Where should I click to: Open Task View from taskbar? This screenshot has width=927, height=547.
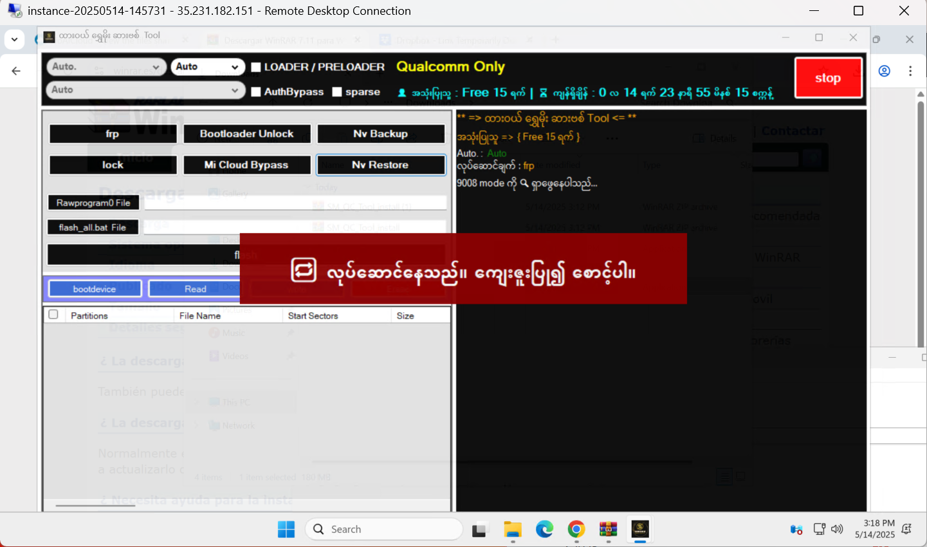point(480,530)
